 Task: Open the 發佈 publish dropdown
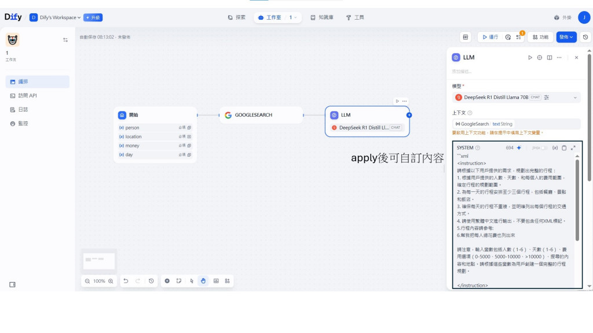tap(566, 37)
